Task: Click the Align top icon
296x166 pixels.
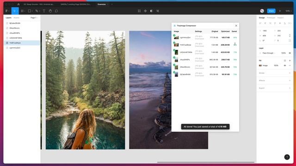Action: coord(275,23)
